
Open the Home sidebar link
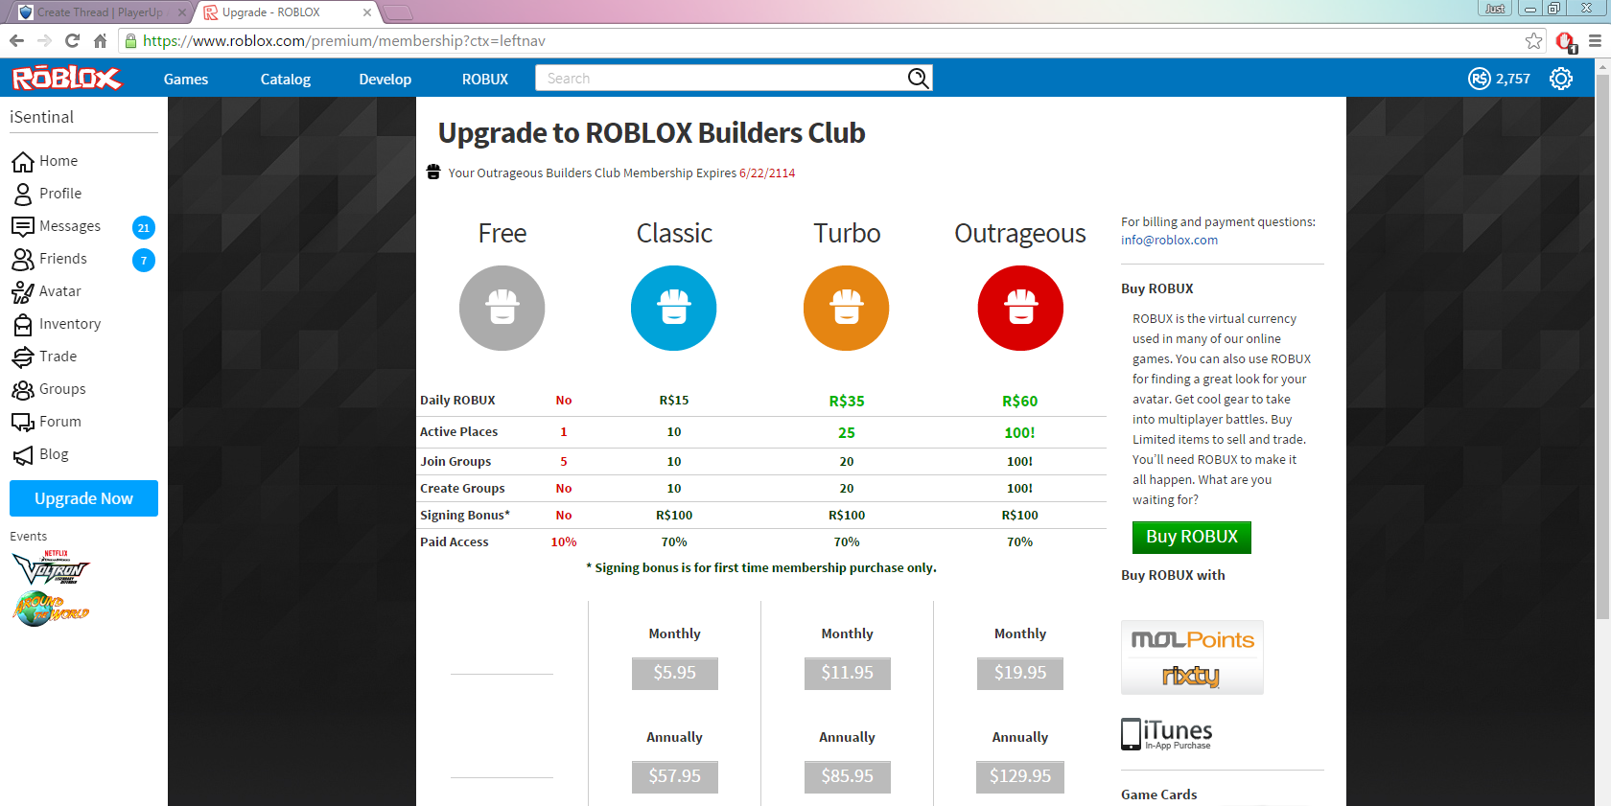click(58, 161)
